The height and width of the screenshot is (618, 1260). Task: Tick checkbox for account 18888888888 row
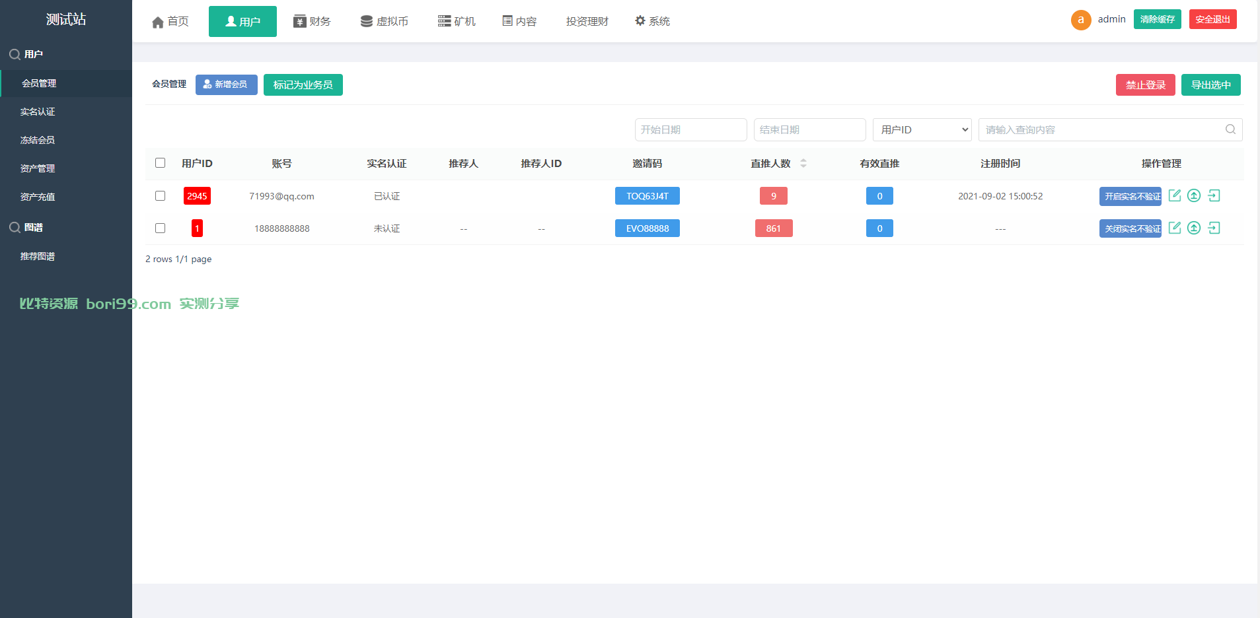tap(160, 228)
